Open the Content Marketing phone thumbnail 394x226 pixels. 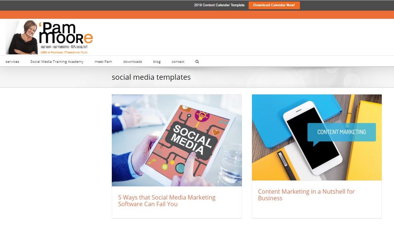[317, 137]
